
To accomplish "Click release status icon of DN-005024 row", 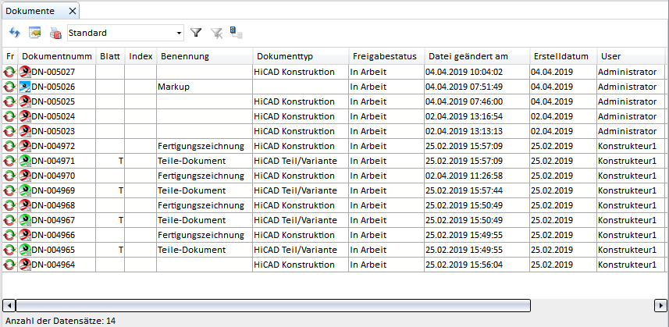I will 9,116.
